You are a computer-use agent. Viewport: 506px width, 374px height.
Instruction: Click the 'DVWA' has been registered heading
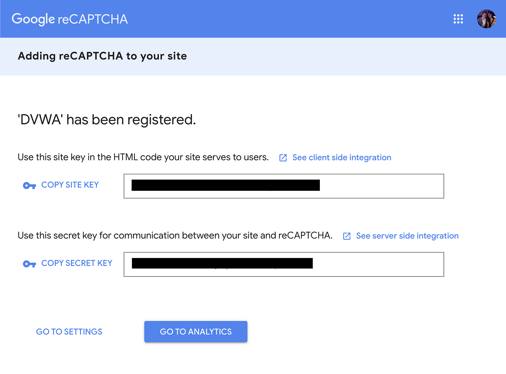point(107,120)
